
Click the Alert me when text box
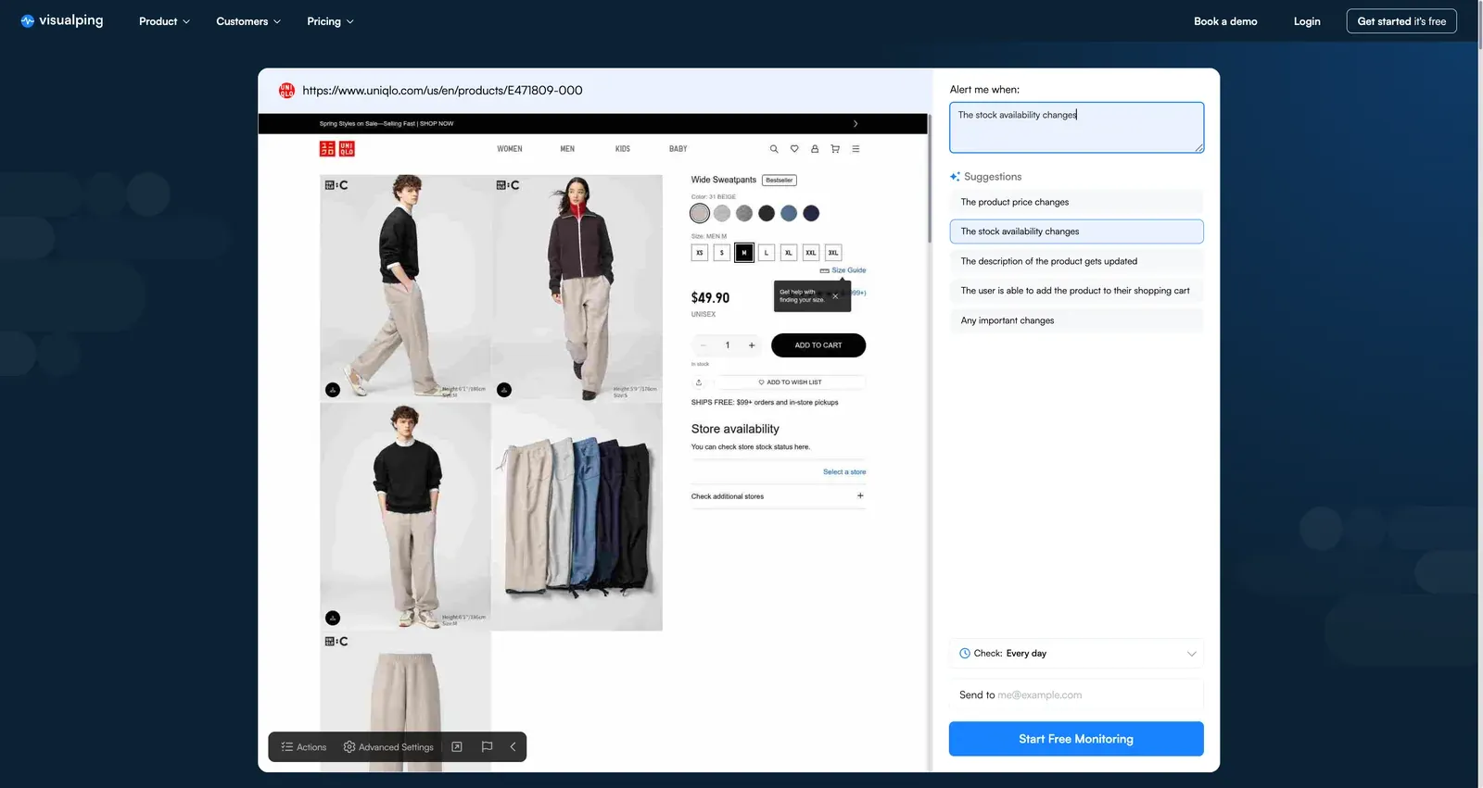point(1076,128)
